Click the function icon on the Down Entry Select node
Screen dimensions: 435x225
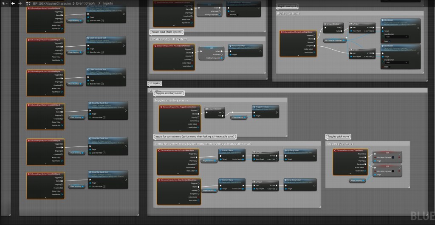pyautogui.click(x=286, y=180)
